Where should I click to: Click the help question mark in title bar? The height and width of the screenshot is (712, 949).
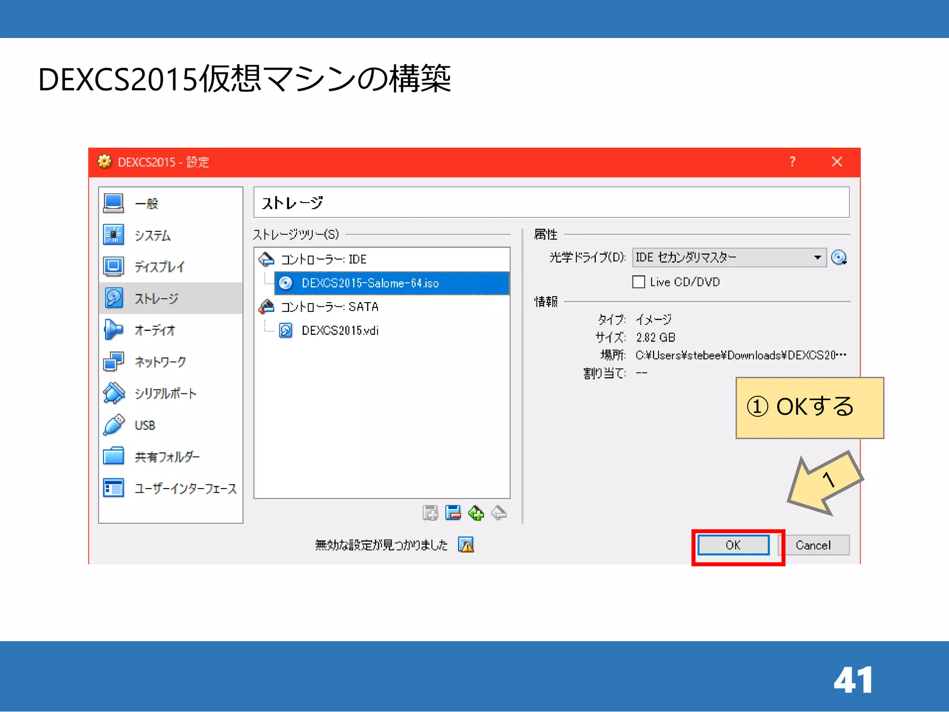[793, 162]
